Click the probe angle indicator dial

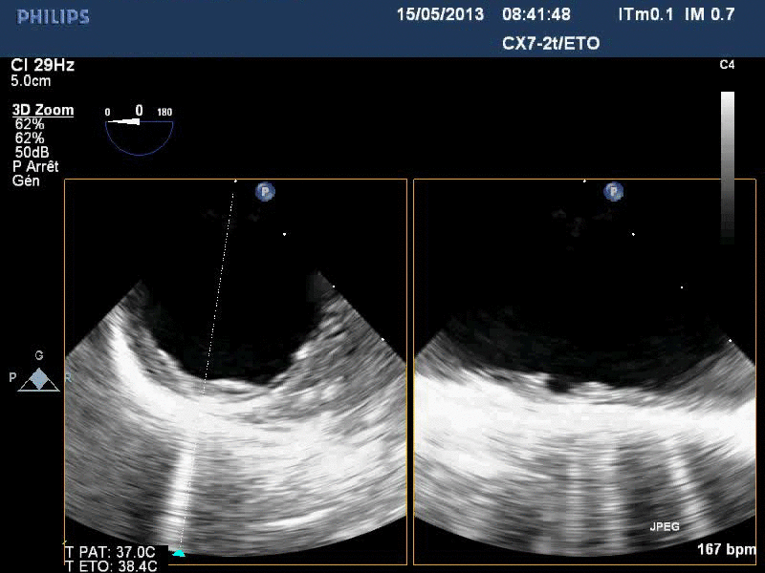(139, 137)
